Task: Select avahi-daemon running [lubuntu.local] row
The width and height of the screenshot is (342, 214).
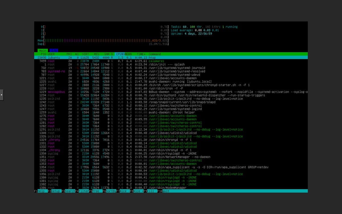Action: click(171, 81)
